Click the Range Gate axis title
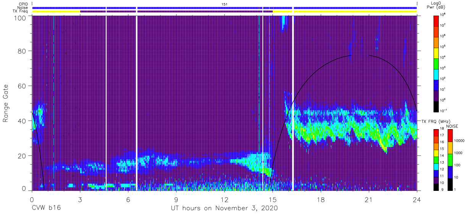This screenshot has width=469, height=216. point(6,103)
